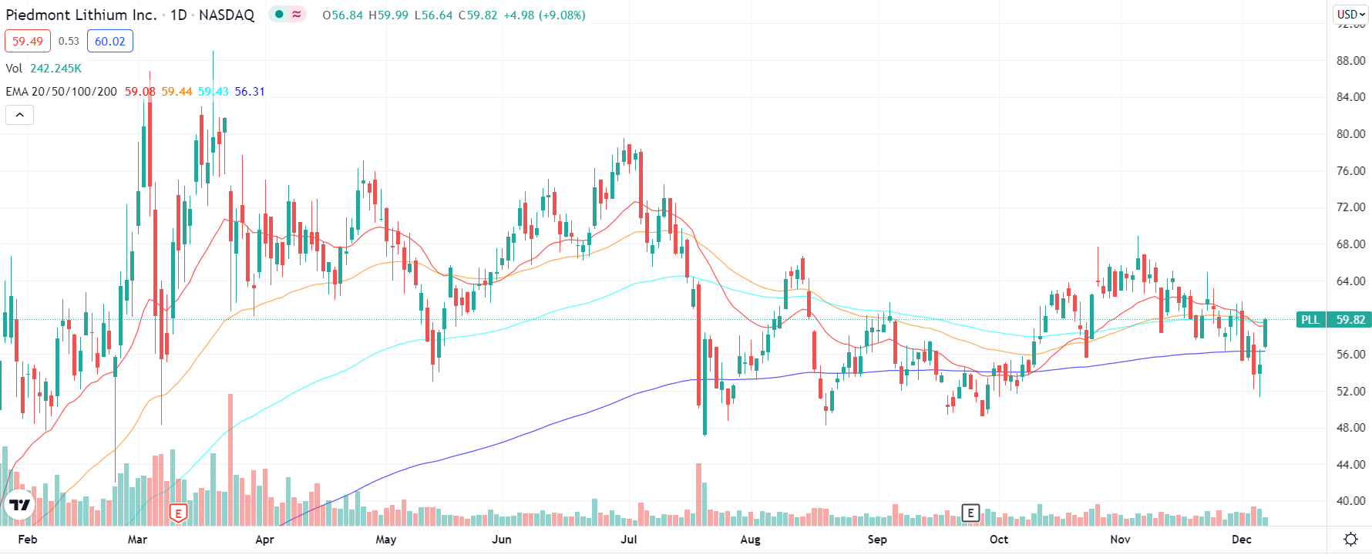Click the 80.00 price axis label
Viewport: 1372px width, 555px height.
coord(1350,133)
